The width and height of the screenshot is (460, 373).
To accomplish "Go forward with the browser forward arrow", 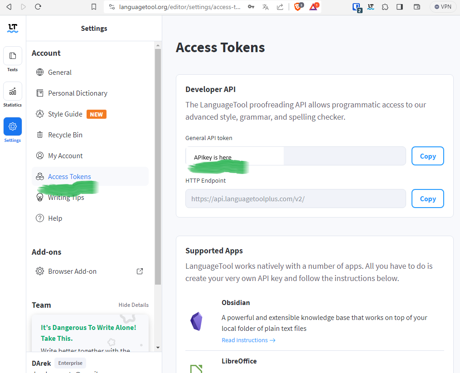I will [x=24, y=7].
